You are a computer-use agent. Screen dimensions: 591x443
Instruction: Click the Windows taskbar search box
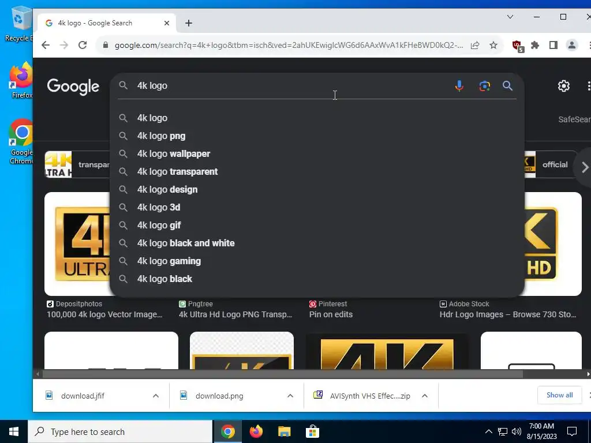pyautogui.click(x=120, y=431)
